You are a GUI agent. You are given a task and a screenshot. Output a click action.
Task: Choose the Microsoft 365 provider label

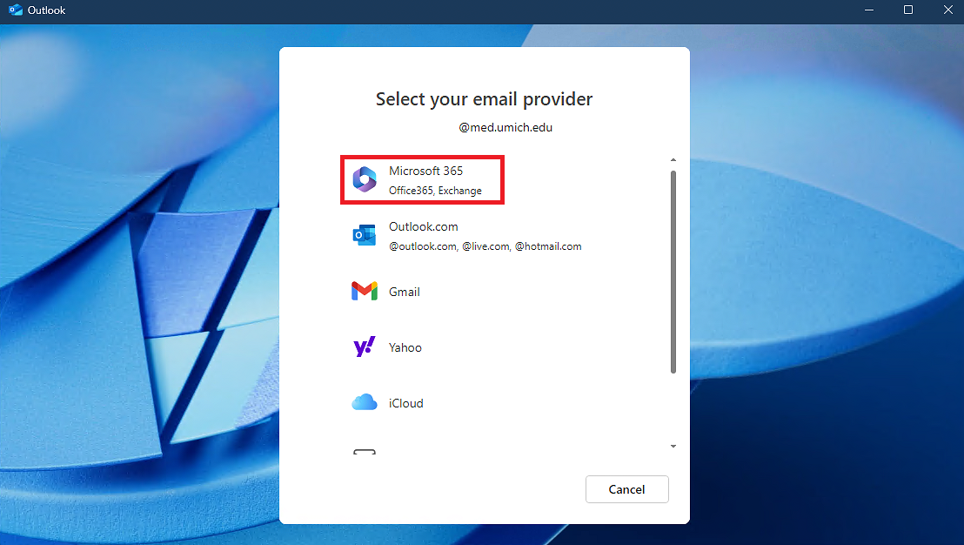click(425, 172)
